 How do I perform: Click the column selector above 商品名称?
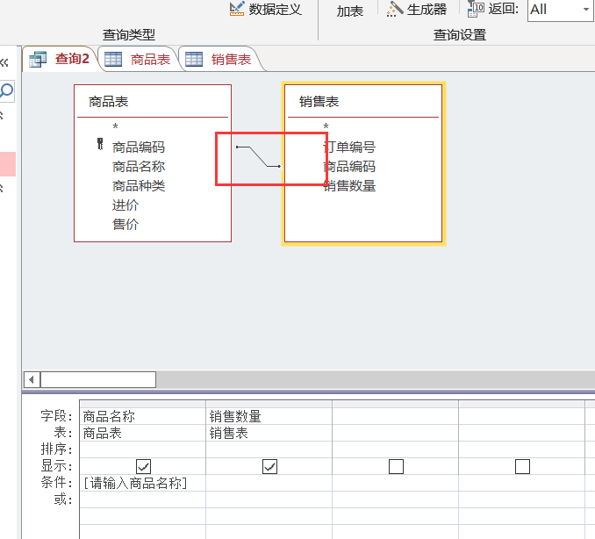(143, 404)
